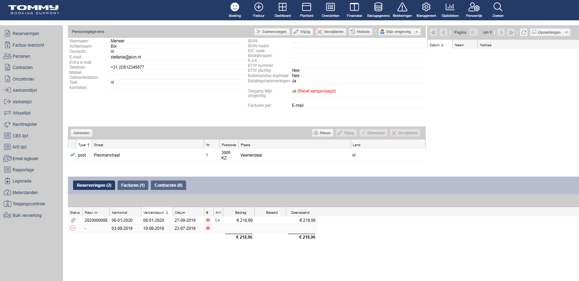The image size is (579, 281).
Task: Open the Statistieken chart icon
Action: pos(450,7)
